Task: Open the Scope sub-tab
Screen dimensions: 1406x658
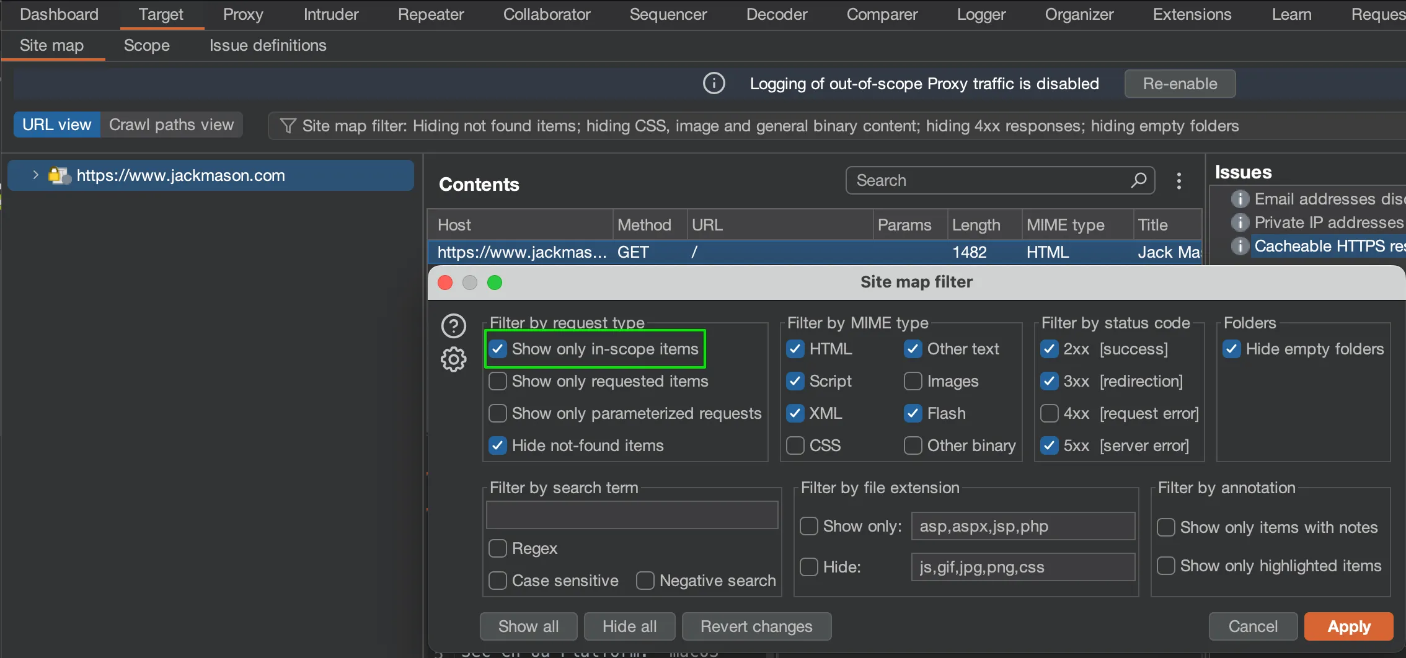Action: click(147, 45)
